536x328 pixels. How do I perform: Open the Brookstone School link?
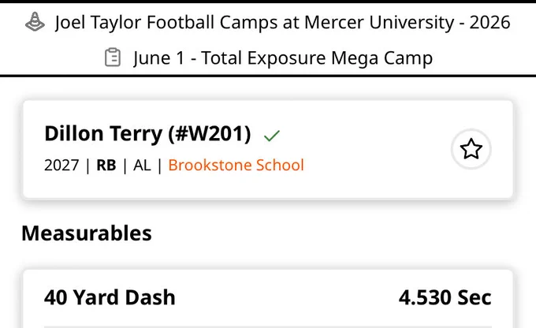pos(236,166)
